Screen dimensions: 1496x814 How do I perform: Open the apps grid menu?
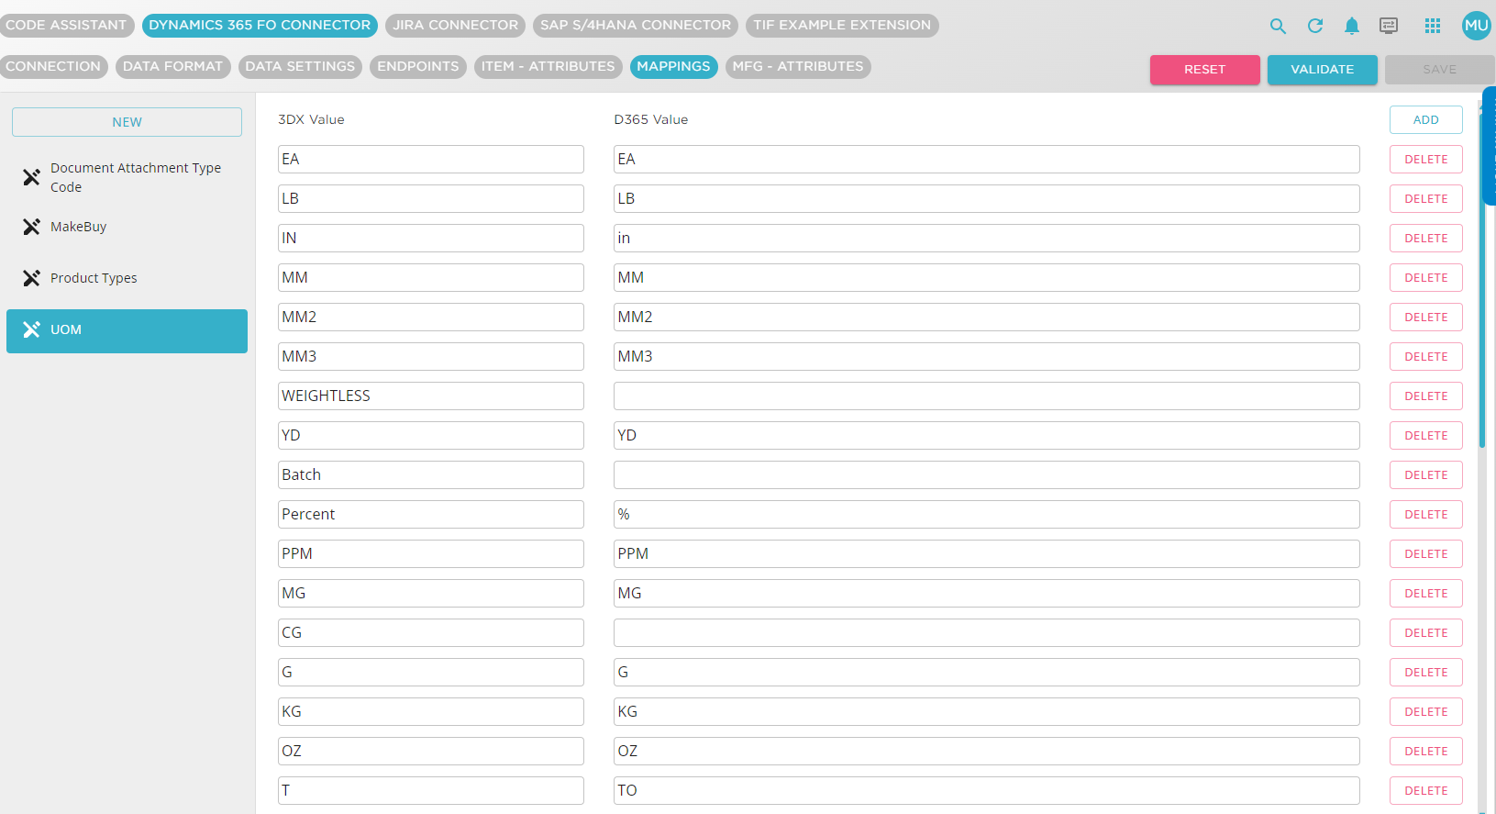coord(1433,26)
